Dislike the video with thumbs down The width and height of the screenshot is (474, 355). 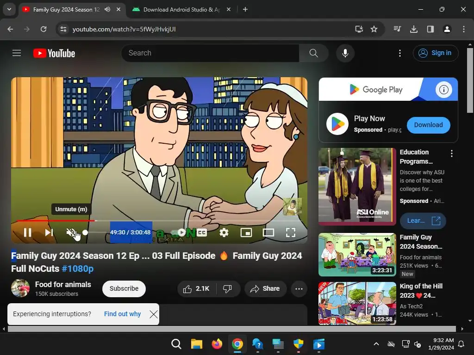[228, 289]
